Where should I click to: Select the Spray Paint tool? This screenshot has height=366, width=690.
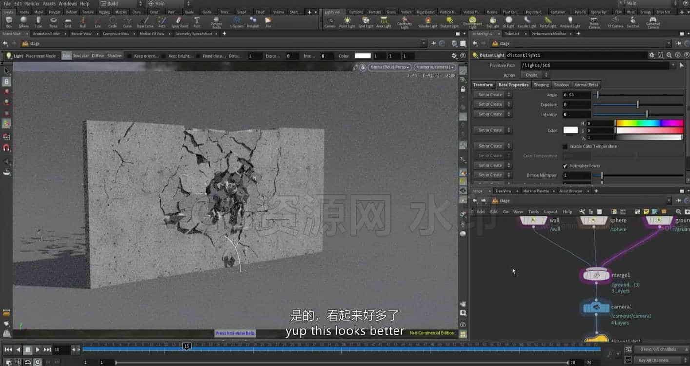[179, 22]
